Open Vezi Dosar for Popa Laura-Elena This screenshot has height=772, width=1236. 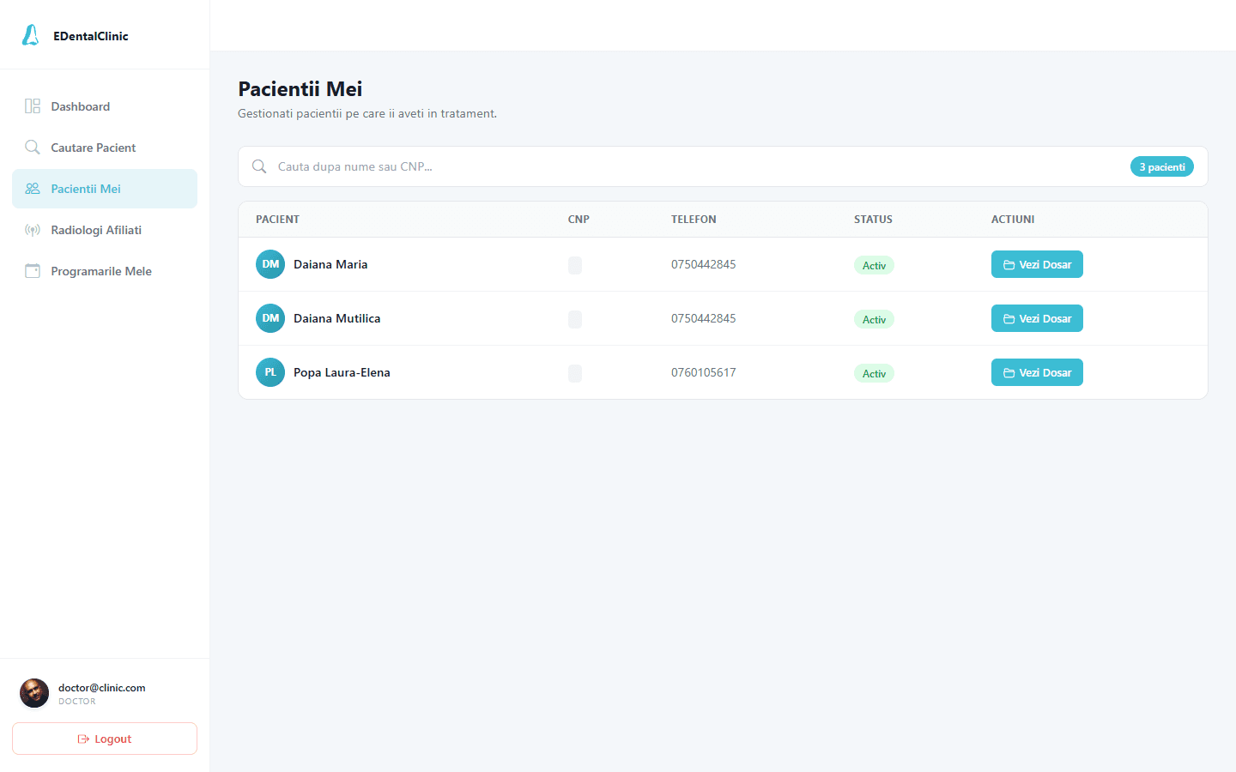(1037, 372)
